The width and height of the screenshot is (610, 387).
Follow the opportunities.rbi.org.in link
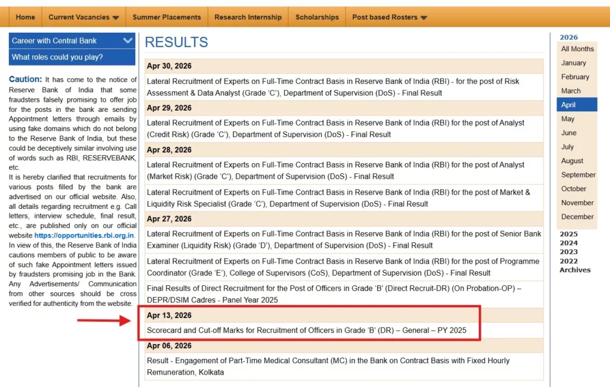click(x=84, y=235)
